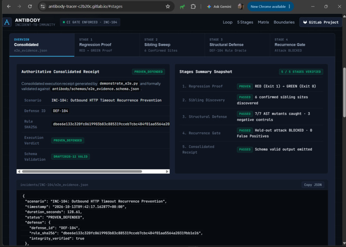Click the receipt panel horizontal scrollbar thumb

[82, 172]
